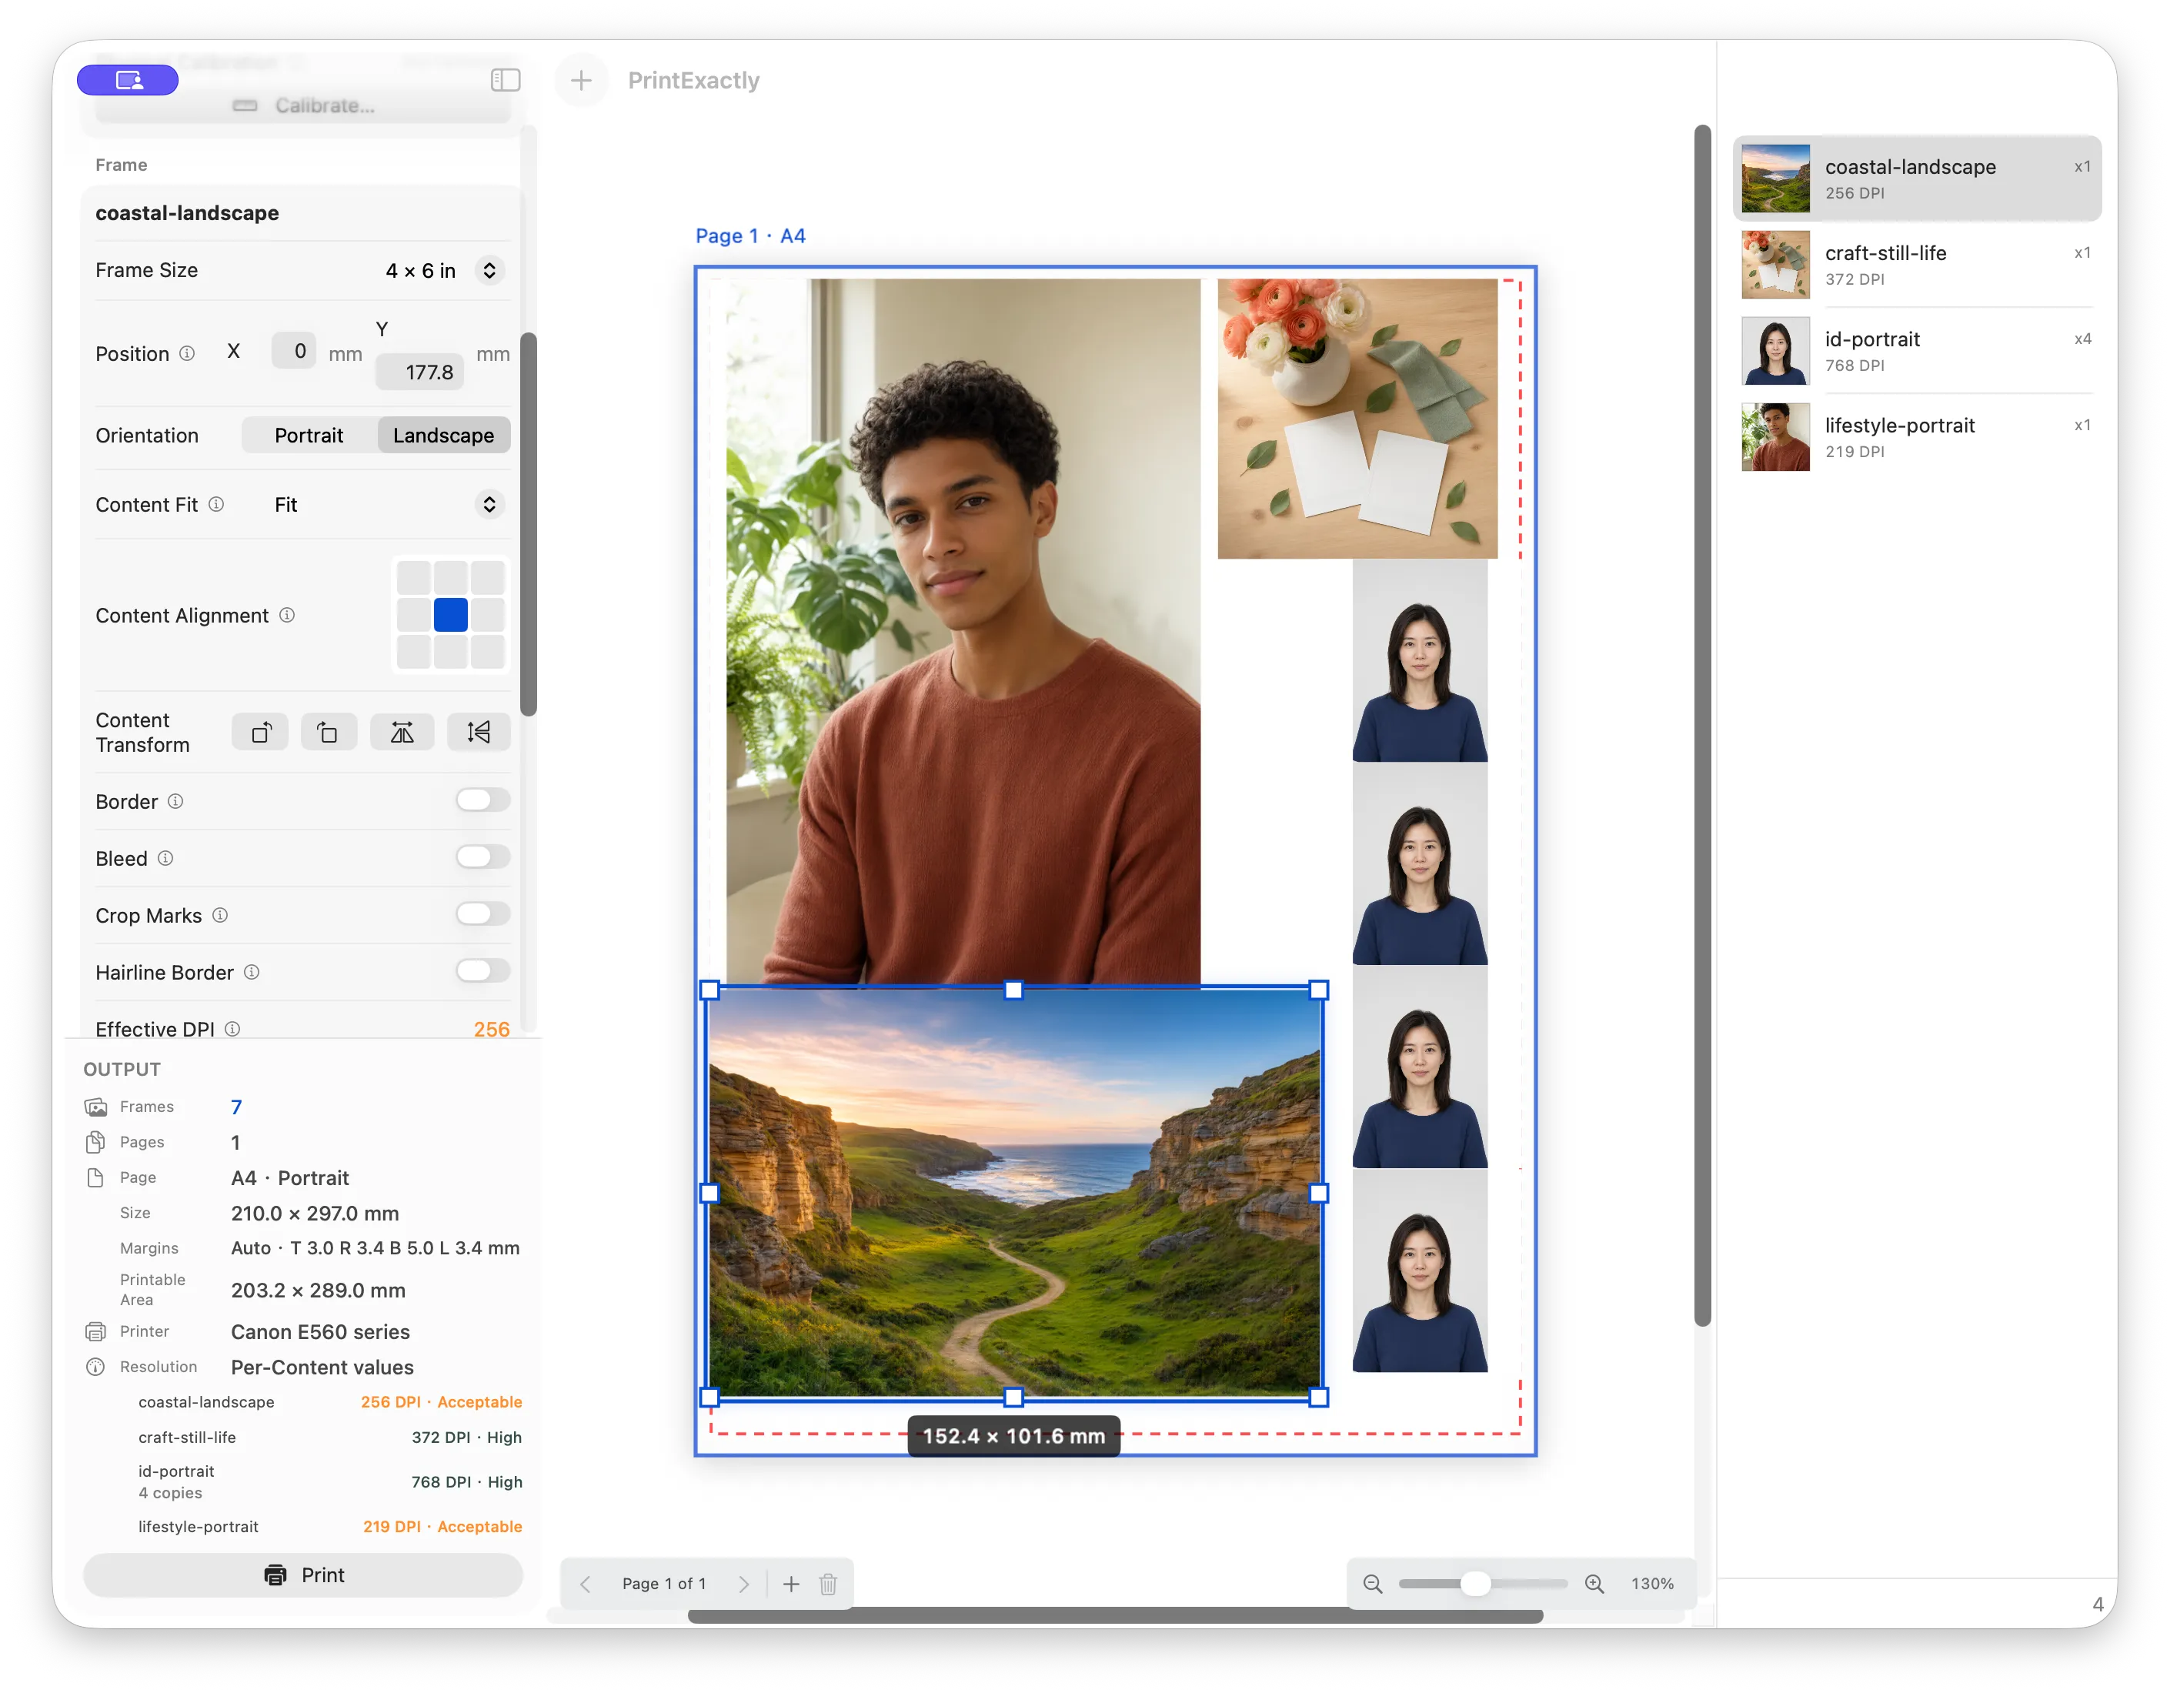Show the Border info icon
Screen dimensions: 2170x1693
175,801
